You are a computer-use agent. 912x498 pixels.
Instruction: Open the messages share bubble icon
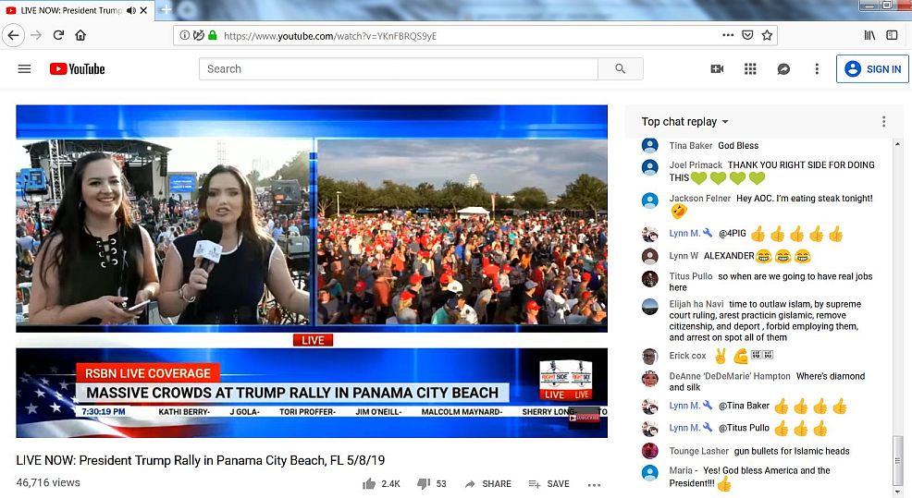point(783,69)
